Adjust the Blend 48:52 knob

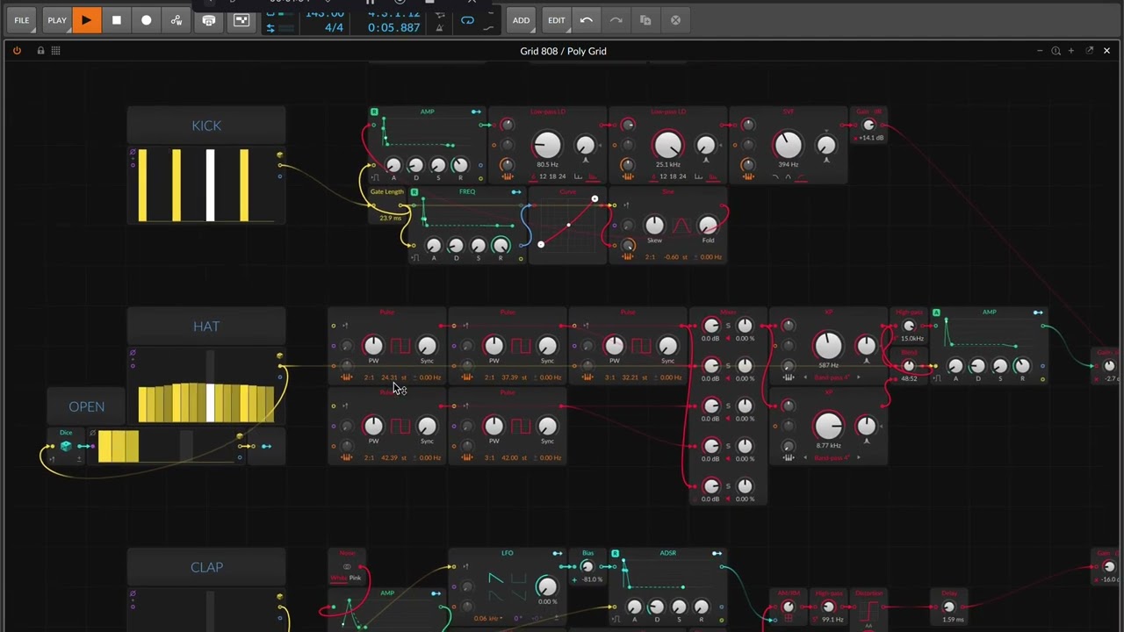click(x=909, y=366)
